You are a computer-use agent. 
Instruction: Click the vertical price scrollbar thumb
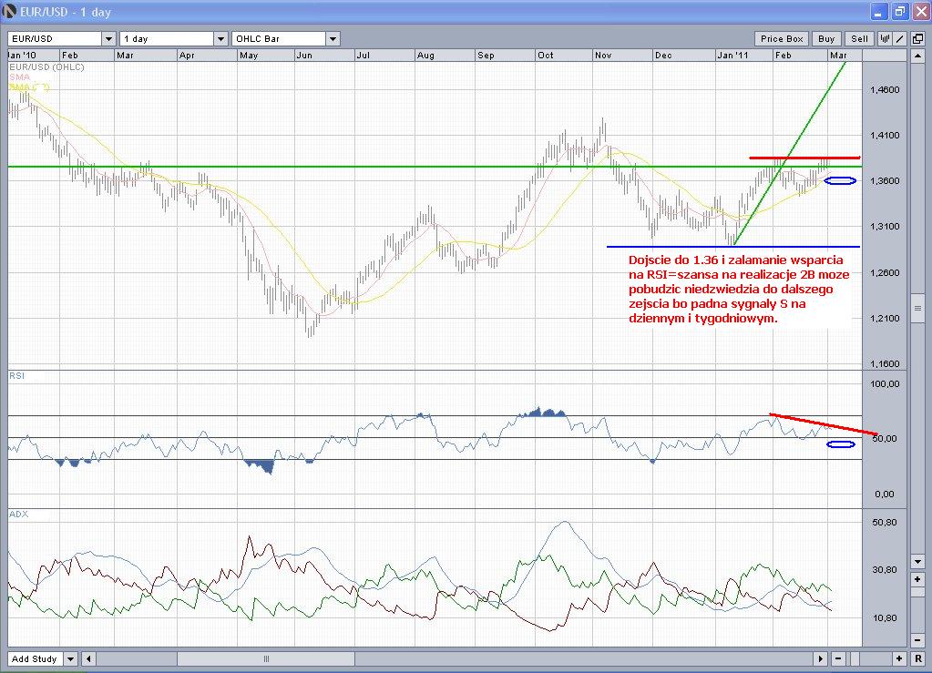point(917,310)
